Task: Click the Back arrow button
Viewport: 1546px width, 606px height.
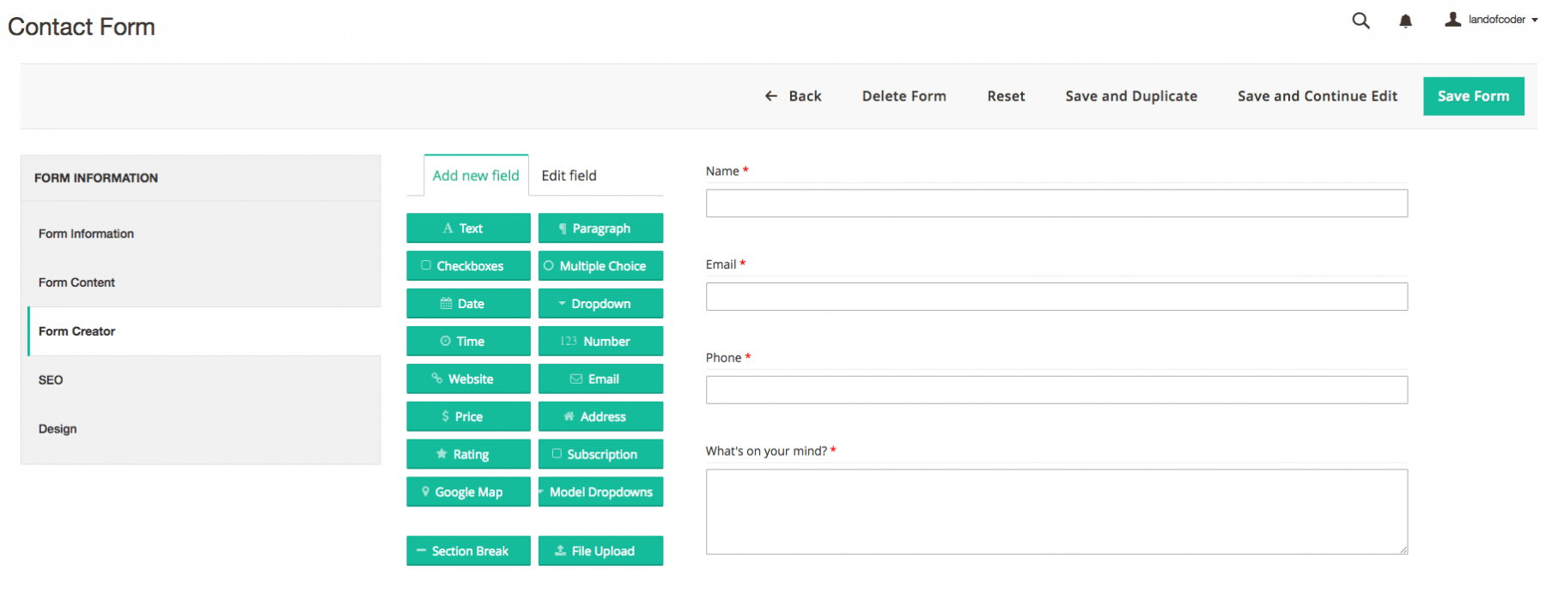Action: [x=793, y=96]
